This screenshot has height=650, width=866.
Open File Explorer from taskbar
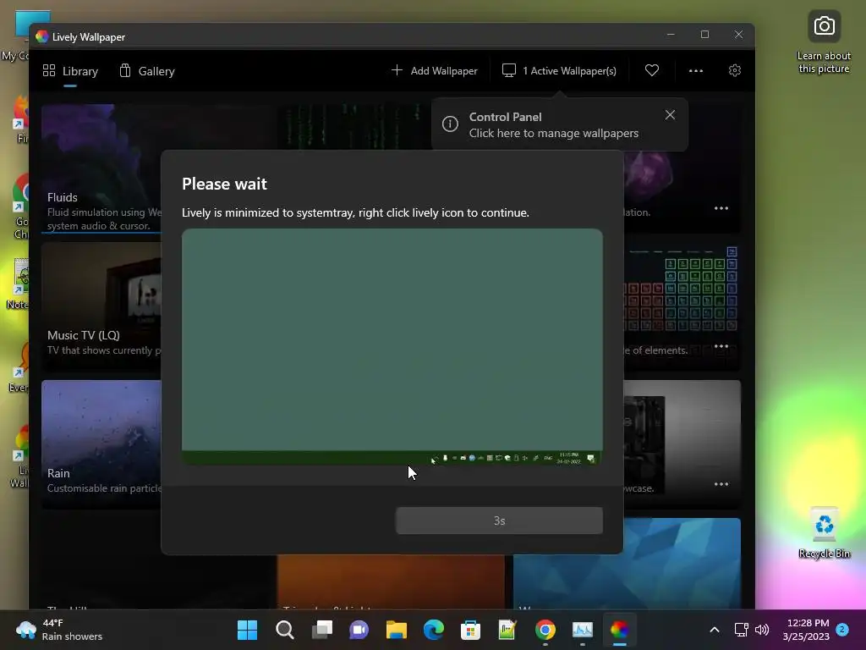pos(396,630)
